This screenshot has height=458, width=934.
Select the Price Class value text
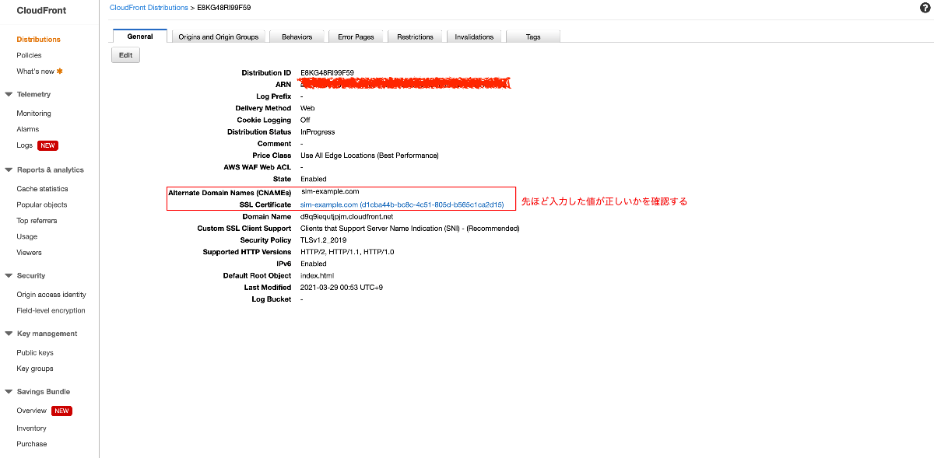click(x=369, y=156)
